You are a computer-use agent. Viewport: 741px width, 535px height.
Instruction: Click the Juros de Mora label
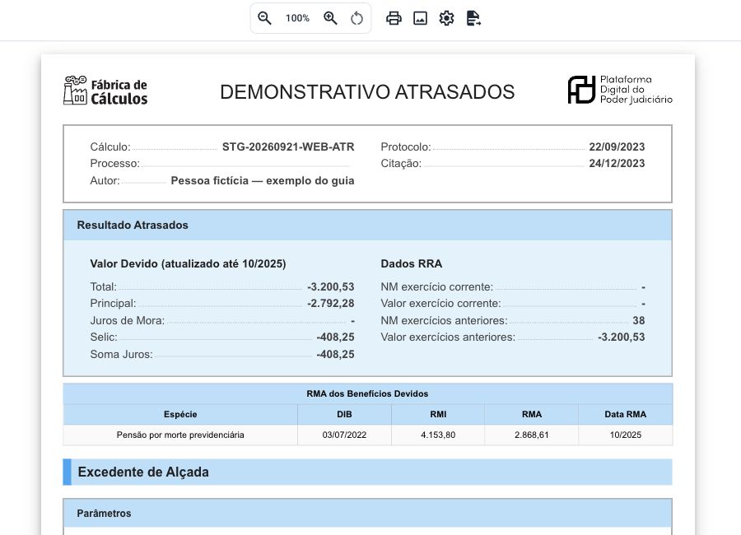pyautogui.click(x=127, y=320)
